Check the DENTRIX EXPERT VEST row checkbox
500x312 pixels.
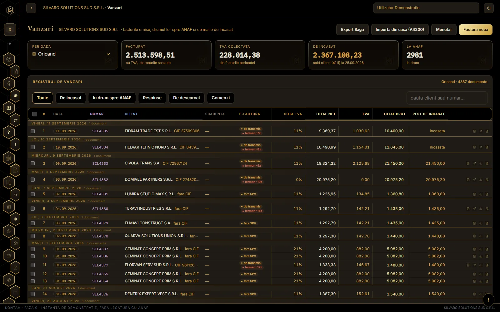tap(33, 294)
